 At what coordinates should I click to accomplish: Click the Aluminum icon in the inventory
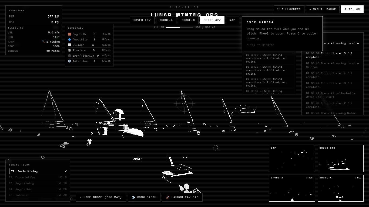(x=69, y=50)
